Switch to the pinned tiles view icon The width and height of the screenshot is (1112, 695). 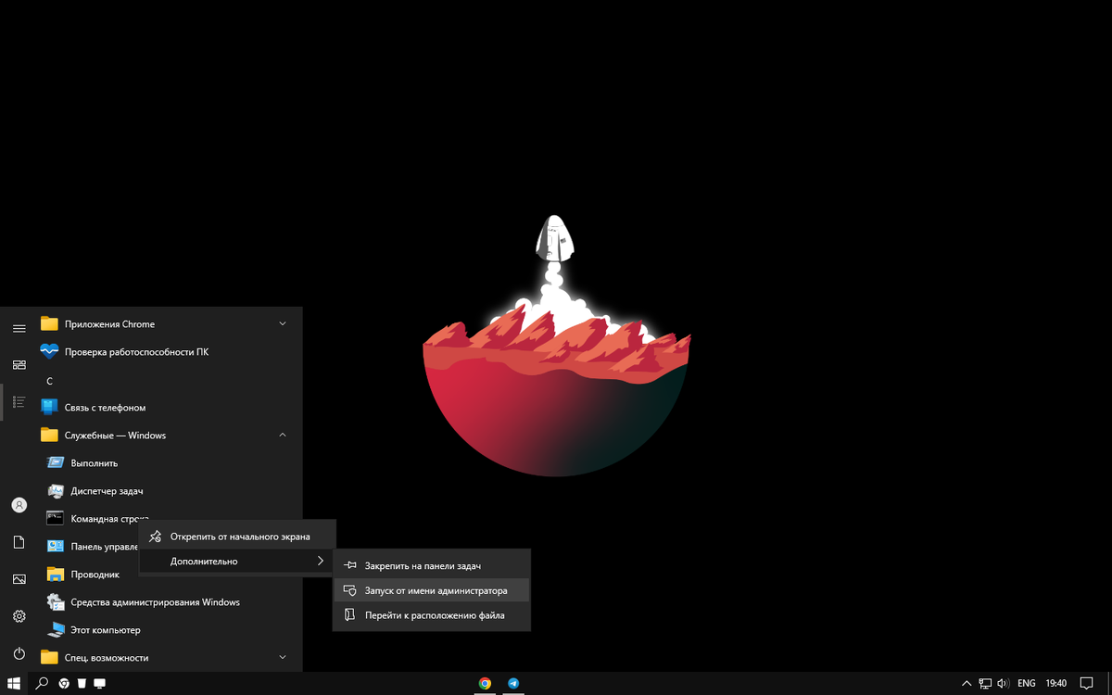click(x=19, y=365)
